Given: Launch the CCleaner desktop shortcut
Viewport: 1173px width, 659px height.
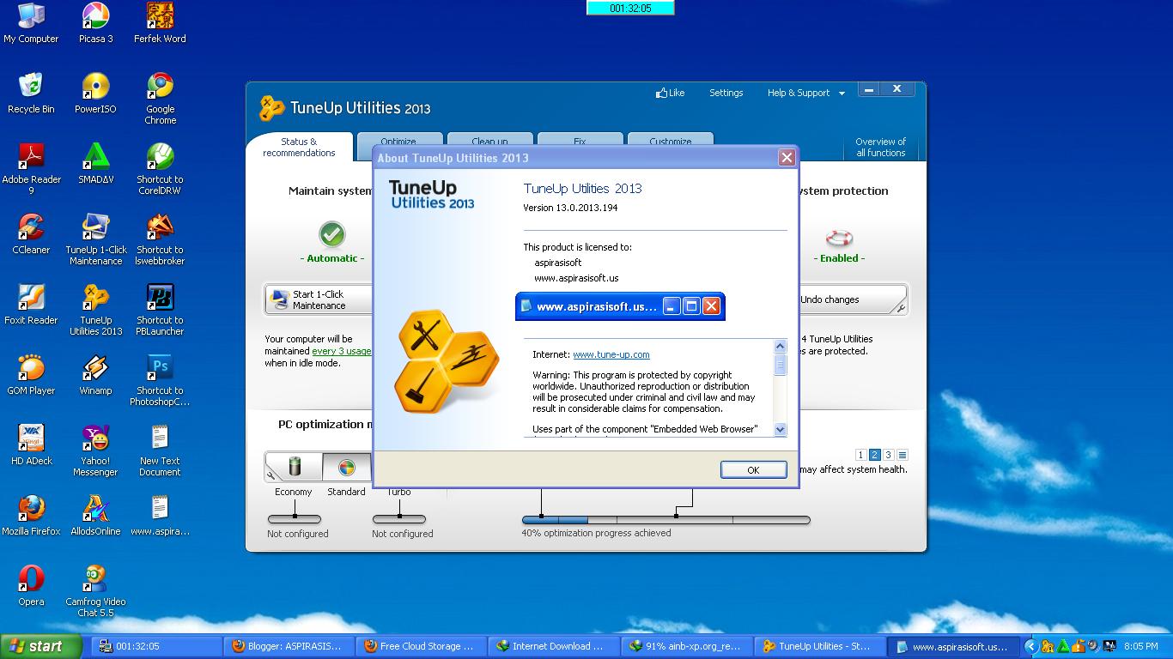Looking at the screenshot, I should (x=31, y=234).
